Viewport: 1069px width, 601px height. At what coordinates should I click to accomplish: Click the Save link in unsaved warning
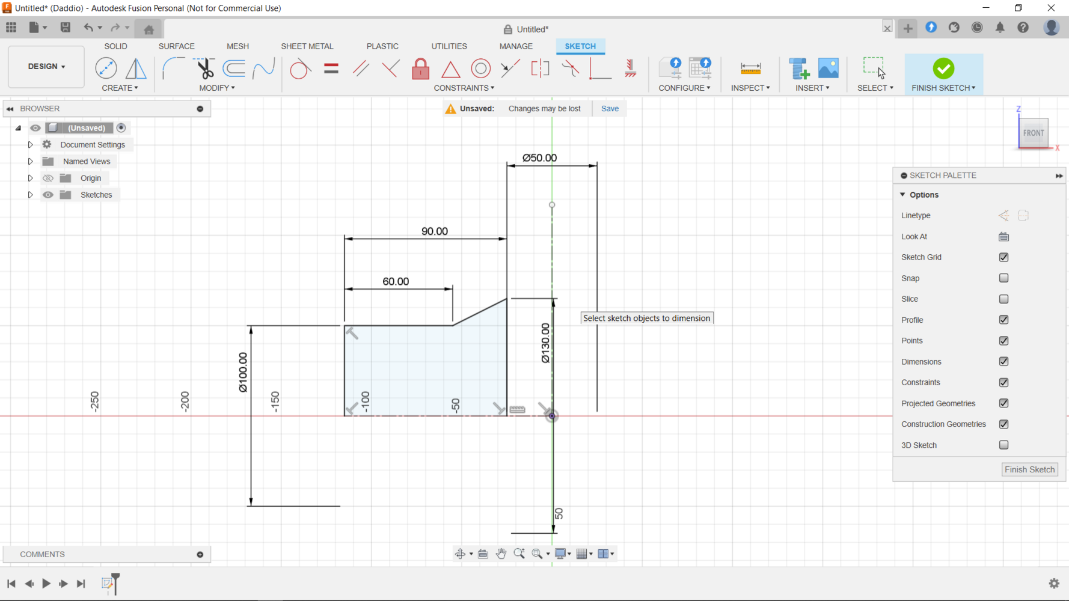point(610,109)
